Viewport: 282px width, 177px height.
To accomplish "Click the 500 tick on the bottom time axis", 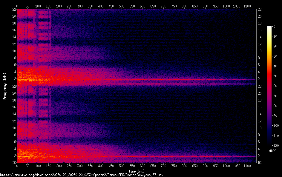I will point(122,166).
